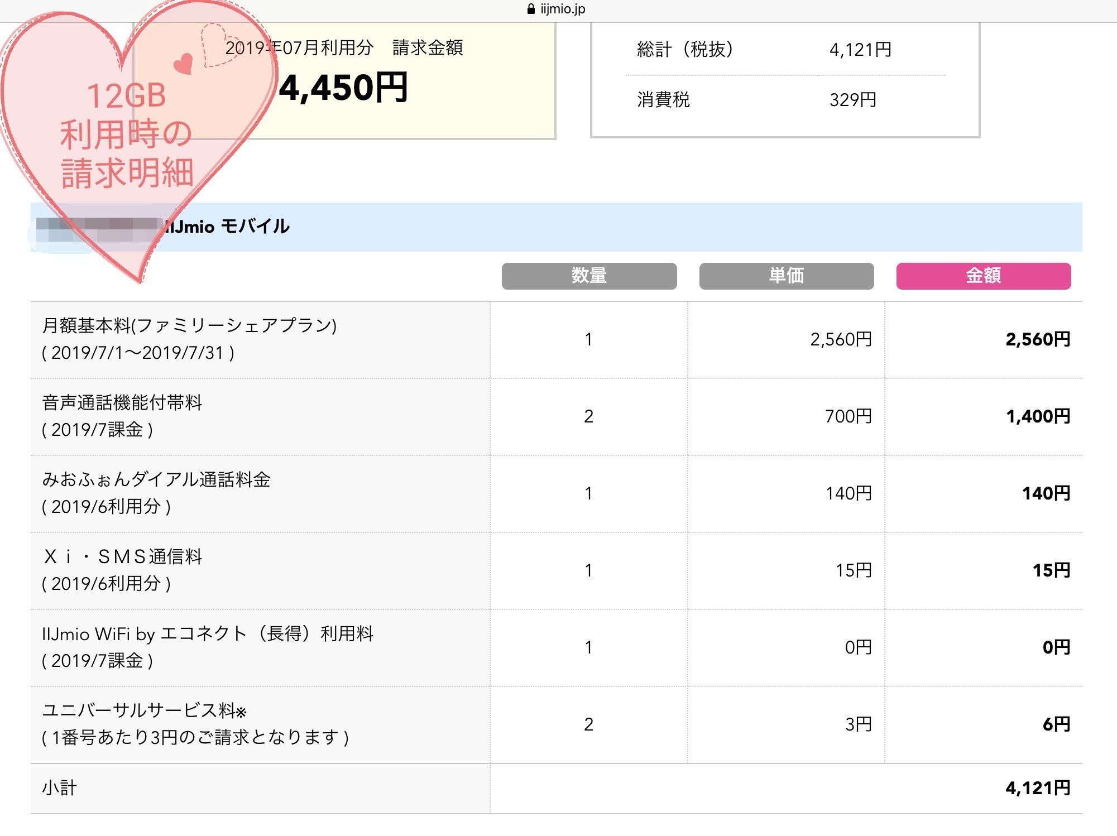Click the 消費税 329円 line
The width and height of the screenshot is (1117, 836).
coord(663,100)
